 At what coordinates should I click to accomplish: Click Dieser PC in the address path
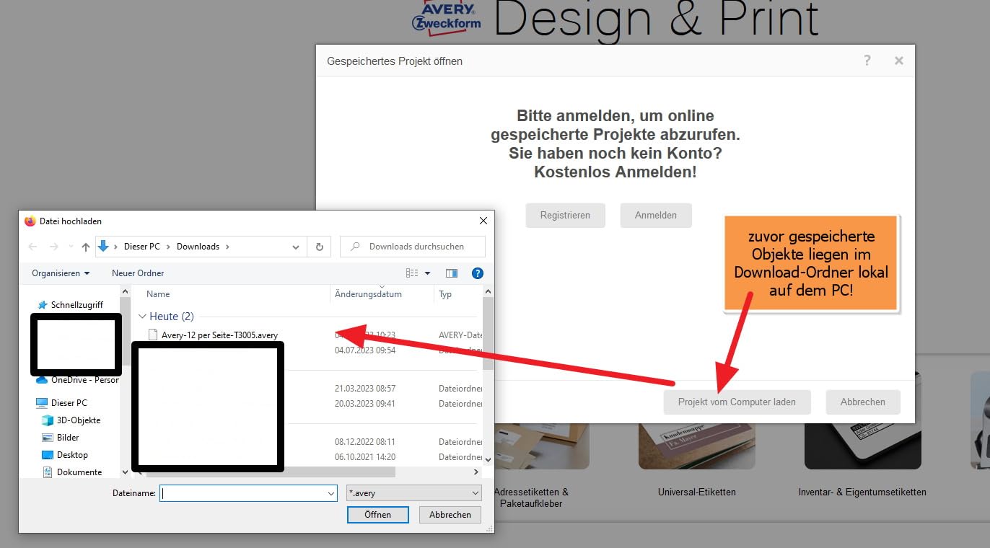pos(141,247)
